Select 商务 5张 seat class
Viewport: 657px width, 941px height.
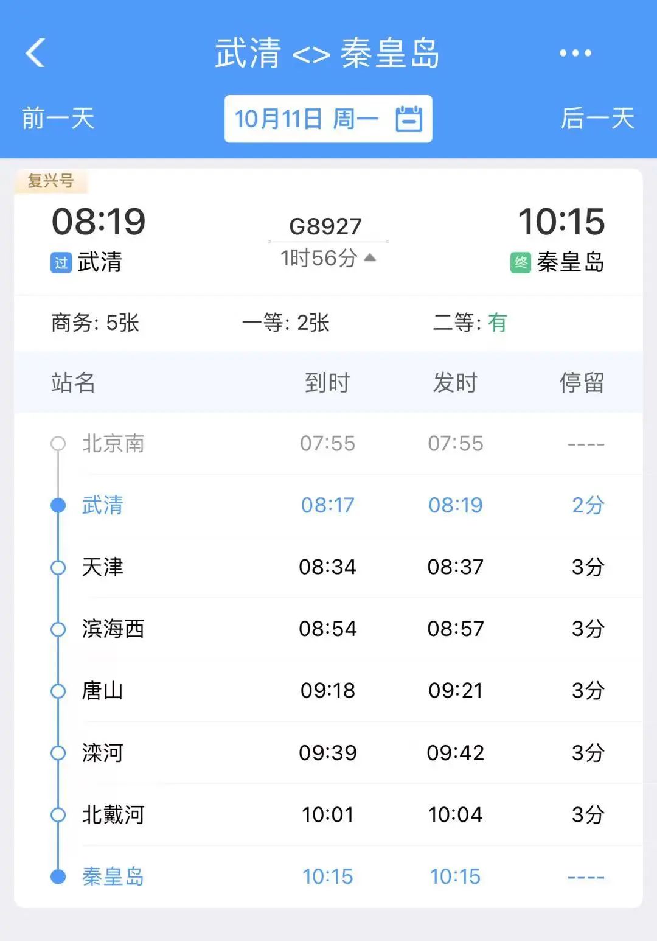click(96, 323)
